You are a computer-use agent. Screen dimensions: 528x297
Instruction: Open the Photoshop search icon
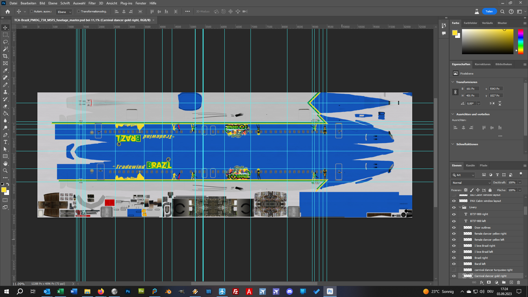pyautogui.click(x=502, y=12)
